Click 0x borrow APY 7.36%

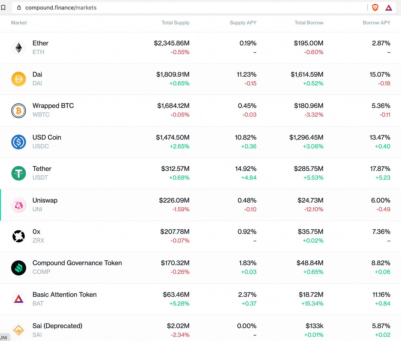(x=381, y=232)
